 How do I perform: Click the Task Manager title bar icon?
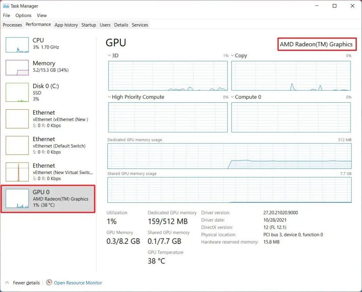point(6,6)
